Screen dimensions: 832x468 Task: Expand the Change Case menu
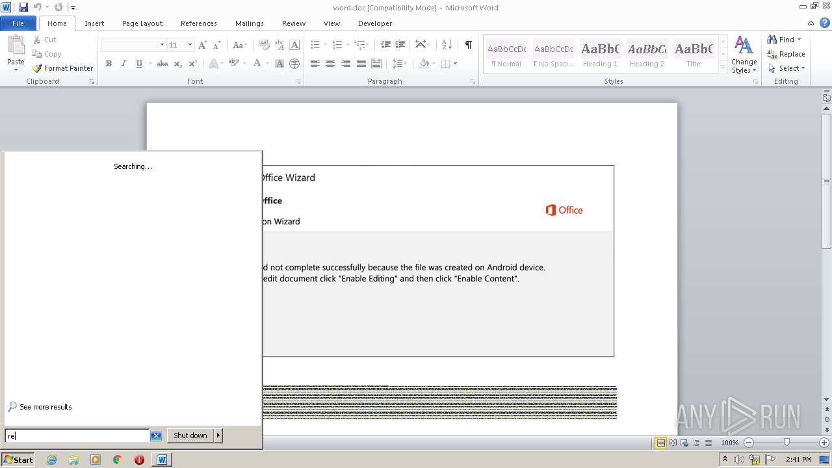click(239, 45)
